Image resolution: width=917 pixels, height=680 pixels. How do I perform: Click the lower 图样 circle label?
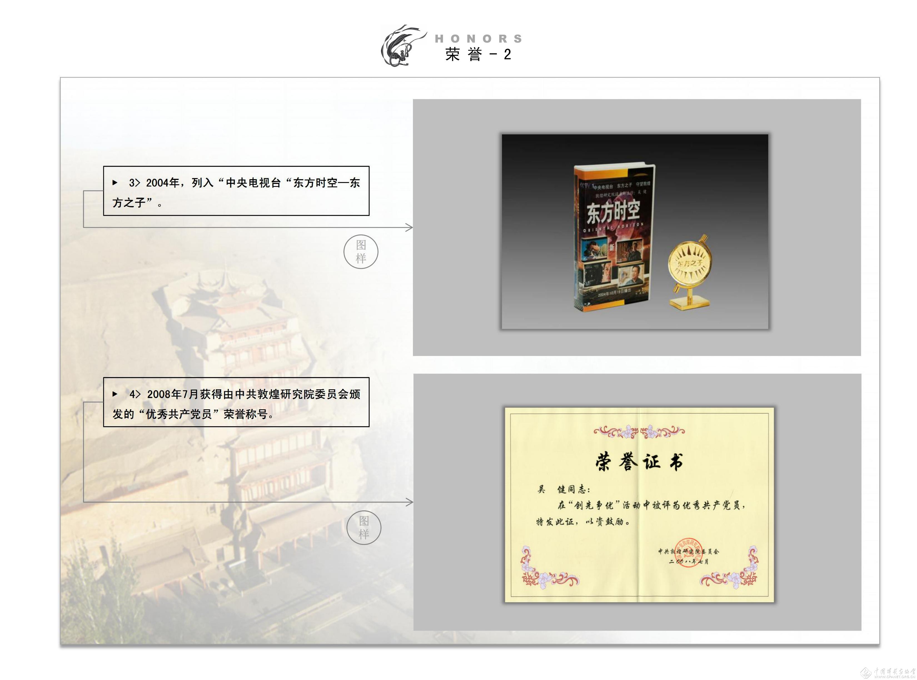click(364, 528)
